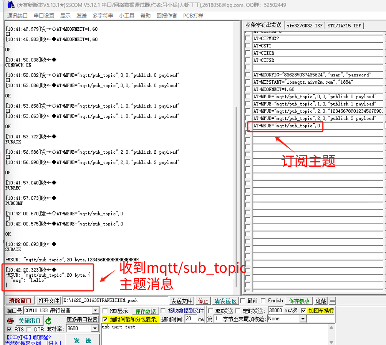Open the 端口号 COM10 port dropdown

pos(95,311)
